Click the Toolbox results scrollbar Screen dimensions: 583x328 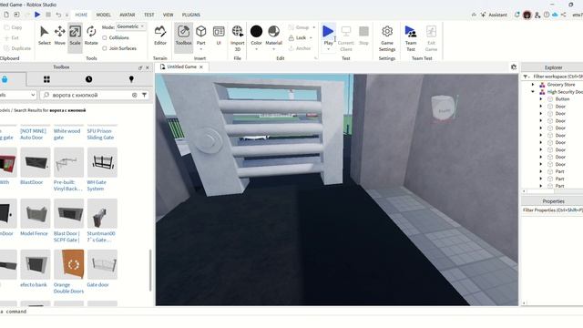[150, 271]
